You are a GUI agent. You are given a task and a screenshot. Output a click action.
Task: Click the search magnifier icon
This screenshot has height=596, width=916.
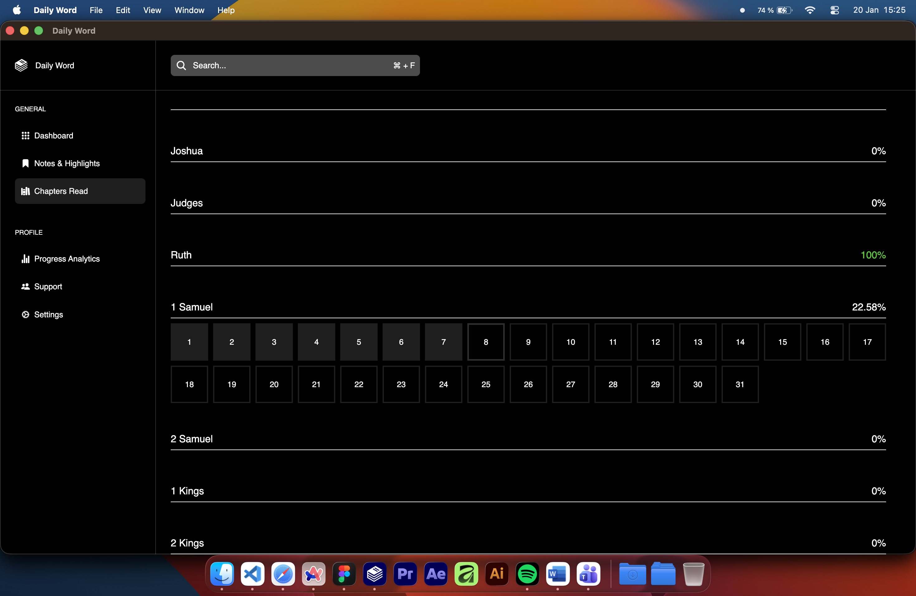click(x=181, y=65)
